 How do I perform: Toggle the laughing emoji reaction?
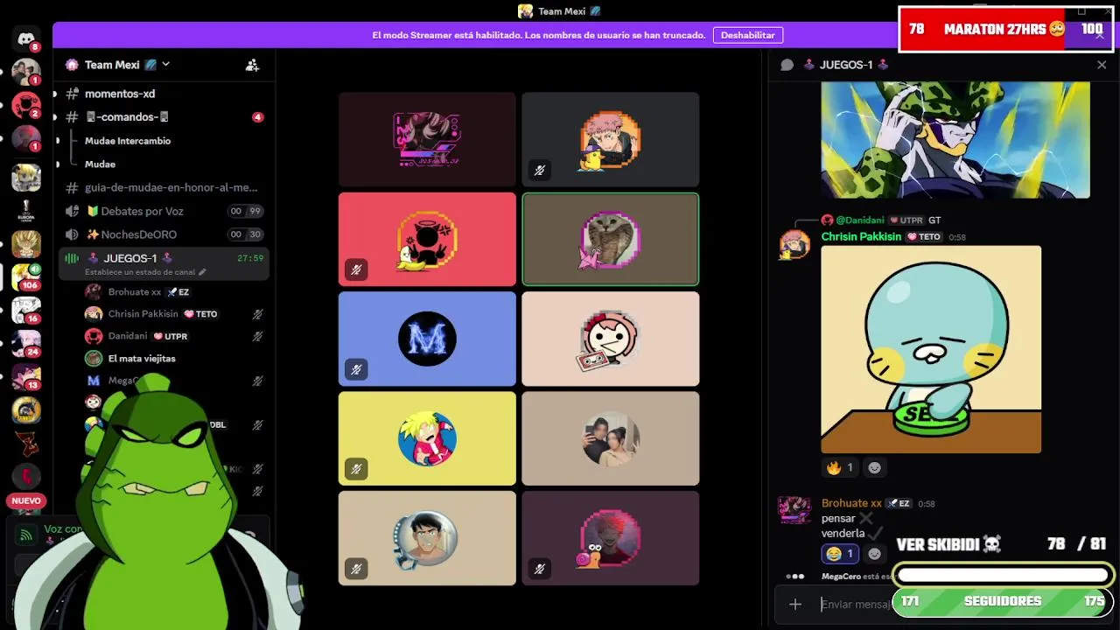coord(839,554)
